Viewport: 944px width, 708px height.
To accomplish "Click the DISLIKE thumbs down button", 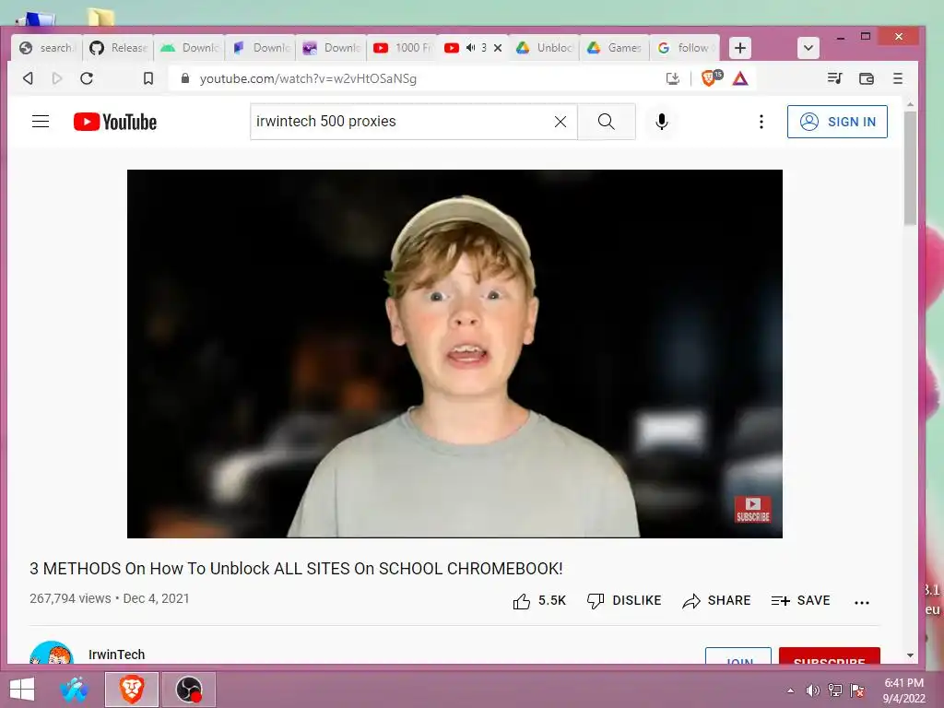I will point(624,601).
